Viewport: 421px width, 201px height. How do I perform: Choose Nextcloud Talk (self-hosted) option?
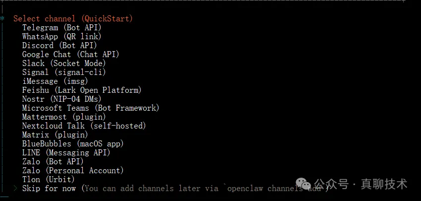pos(84,126)
